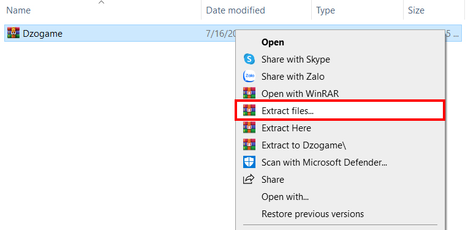Choose Open from the context menu
Screen dimensions: 468x230
pyautogui.click(x=340, y=42)
